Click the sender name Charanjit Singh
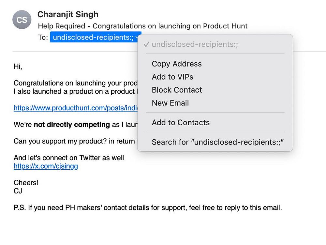This screenshot has height=245, width=326. [68, 14]
